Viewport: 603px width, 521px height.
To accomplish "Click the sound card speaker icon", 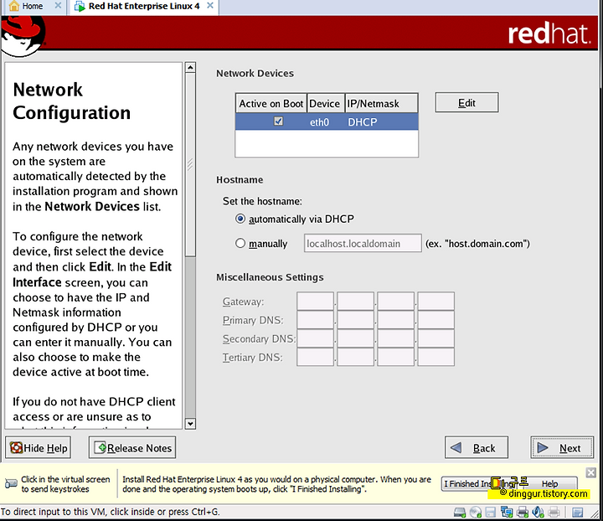I will (538, 512).
